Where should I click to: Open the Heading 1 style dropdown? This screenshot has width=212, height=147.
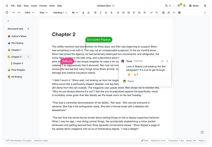point(60,12)
